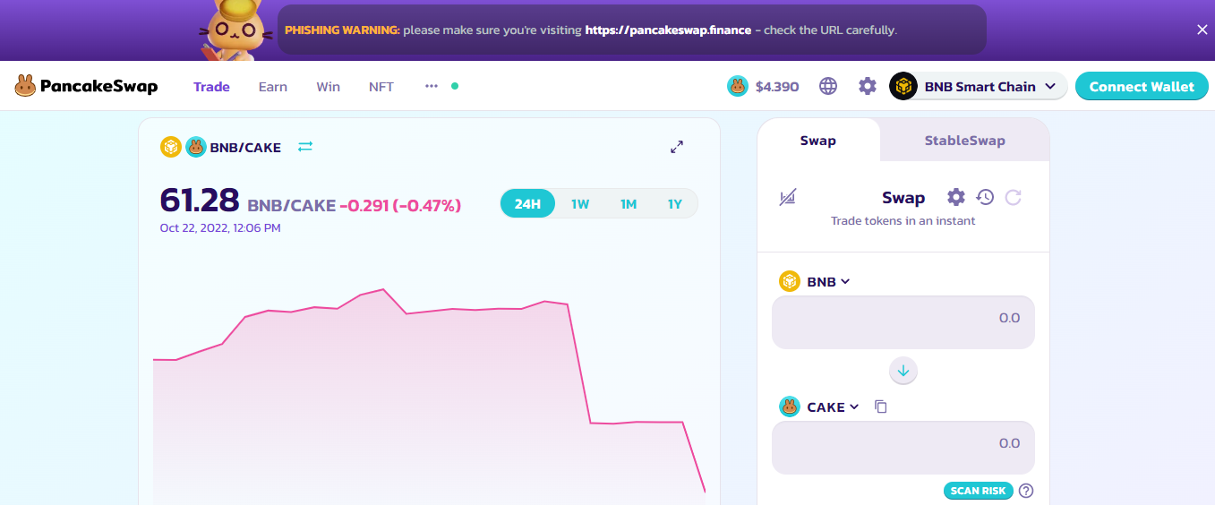
Task: Switch to the Swap tab
Action: pos(818,141)
